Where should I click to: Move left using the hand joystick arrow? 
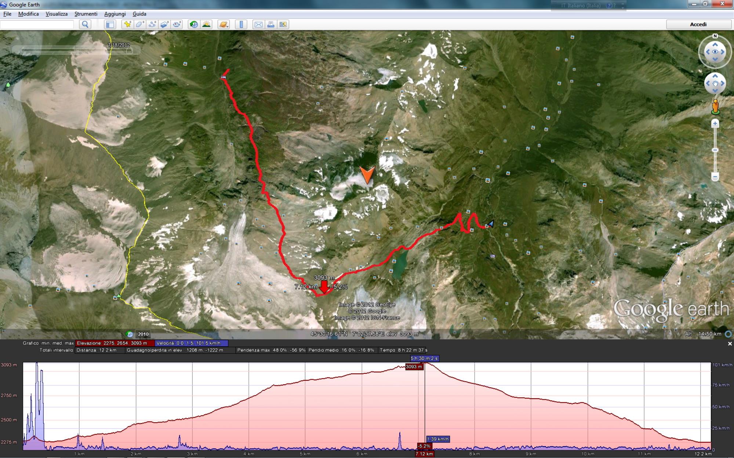coord(708,84)
